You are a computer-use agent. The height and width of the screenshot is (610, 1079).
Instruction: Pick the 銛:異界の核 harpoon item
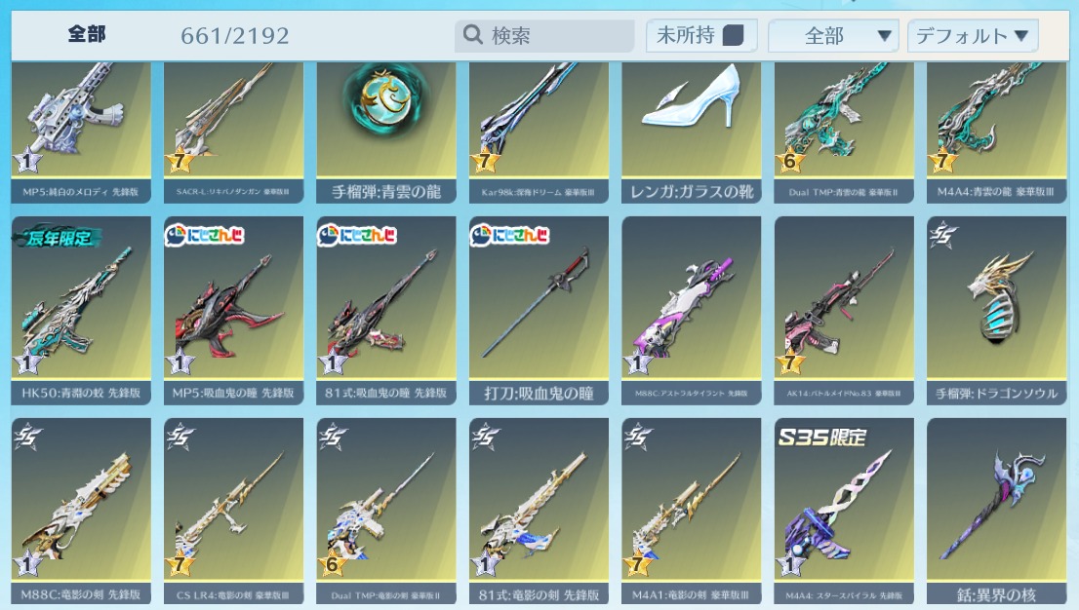996,512
